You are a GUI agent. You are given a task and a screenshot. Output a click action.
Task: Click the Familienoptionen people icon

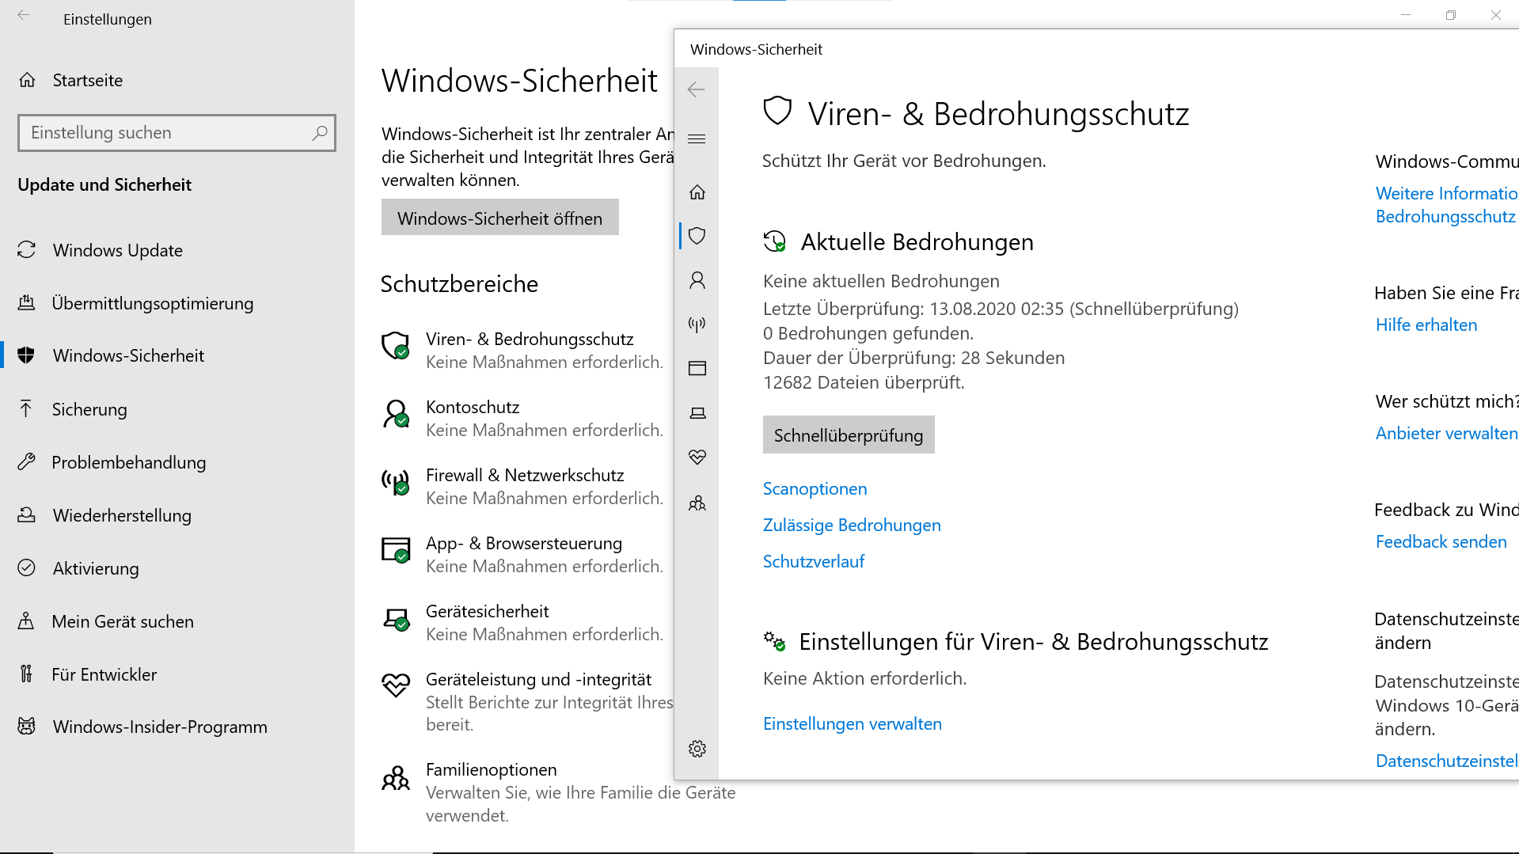[396, 778]
